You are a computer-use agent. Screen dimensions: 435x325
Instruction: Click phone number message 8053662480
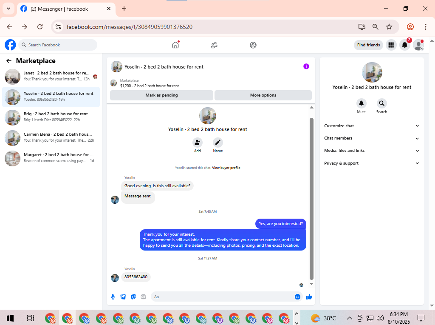[x=136, y=277]
